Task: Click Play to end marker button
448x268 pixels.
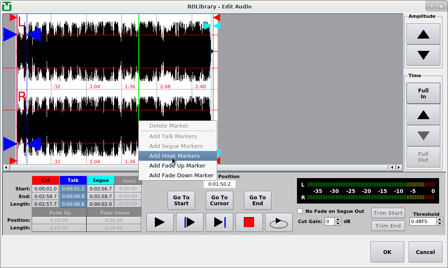Action: (x=219, y=223)
